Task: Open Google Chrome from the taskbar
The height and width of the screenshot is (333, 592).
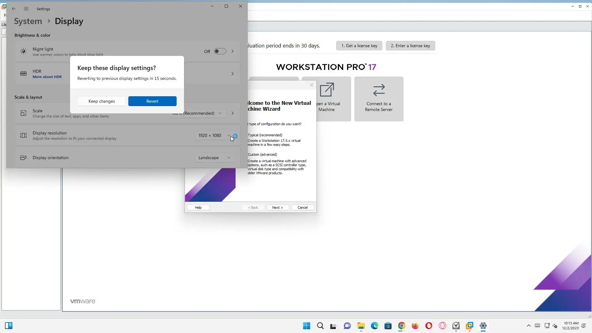Action: click(401, 326)
